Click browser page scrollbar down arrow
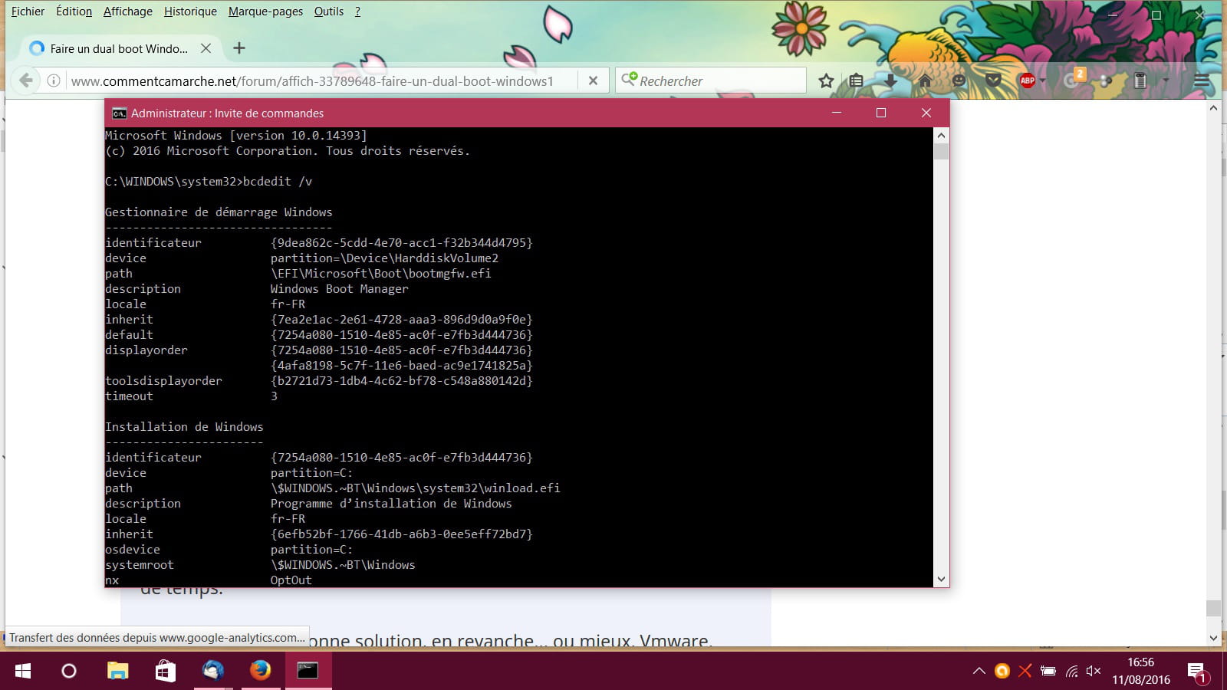The height and width of the screenshot is (690, 1227). (1213, 638)
